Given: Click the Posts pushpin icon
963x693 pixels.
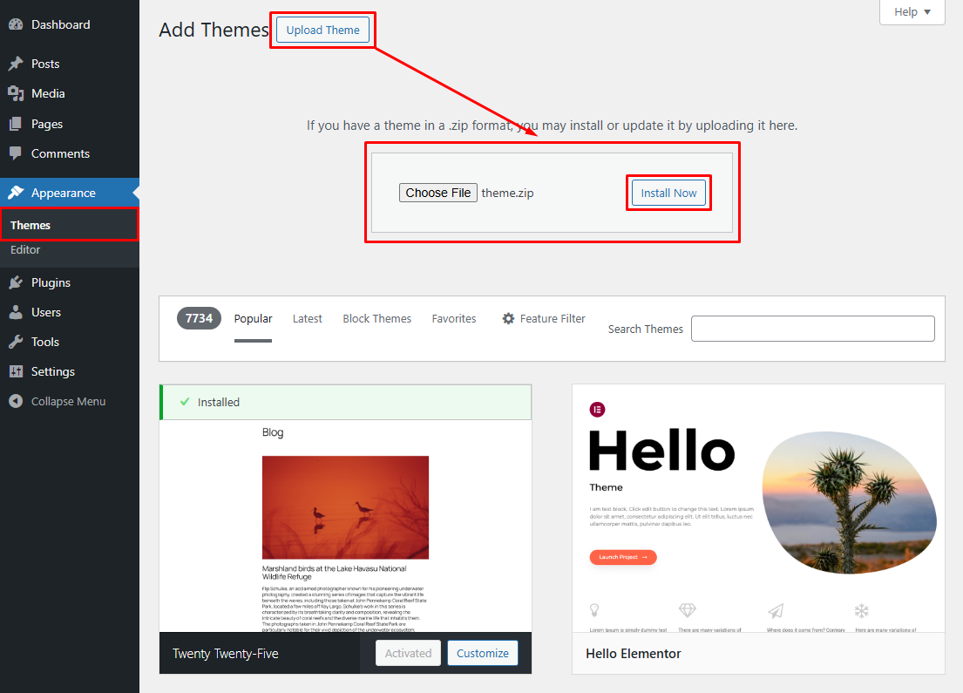Looking at the screenshot, I should tap(16, 64).
